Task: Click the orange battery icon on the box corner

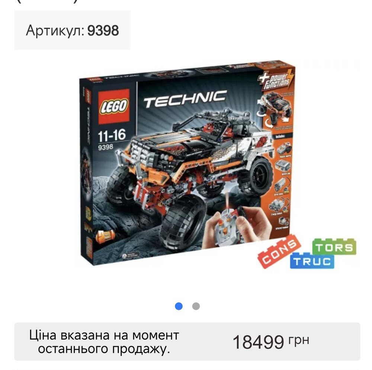Action: pyautogui.click(x=105, y=237)
